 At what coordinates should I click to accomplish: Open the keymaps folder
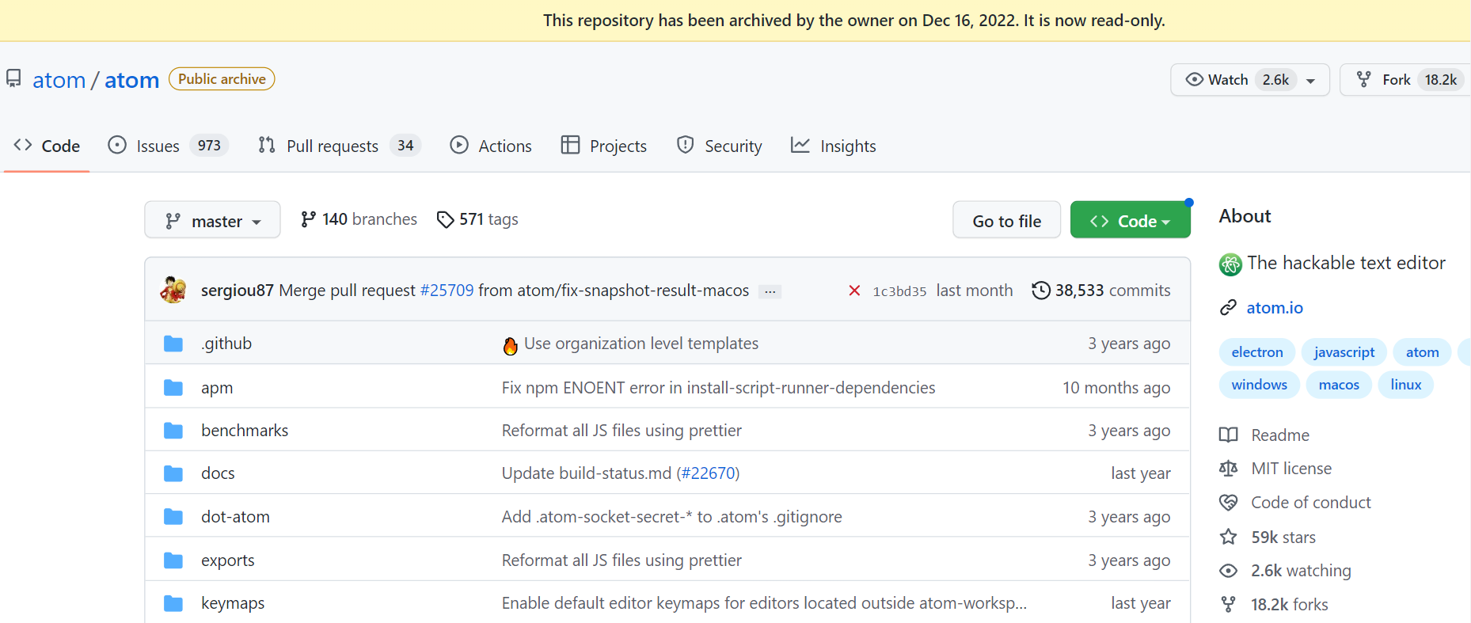coord(233,603)
